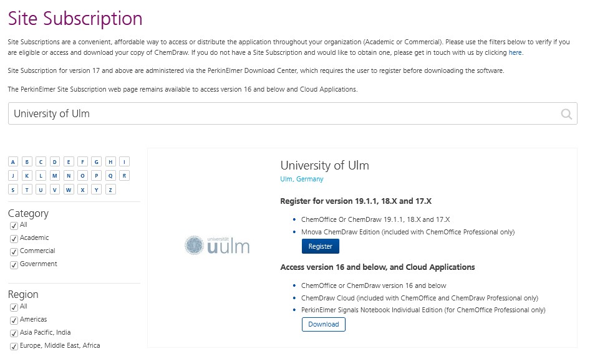Toggle the Commercial category checkbox
Screen dimensions: 595x364
point(14,252)
